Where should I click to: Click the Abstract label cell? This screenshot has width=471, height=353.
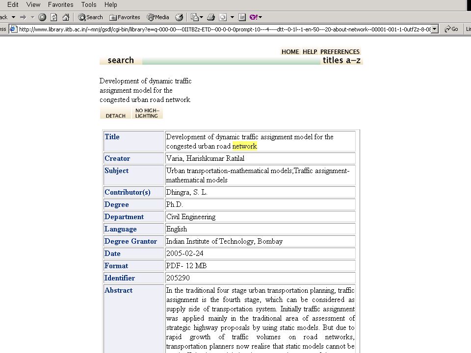133,320
